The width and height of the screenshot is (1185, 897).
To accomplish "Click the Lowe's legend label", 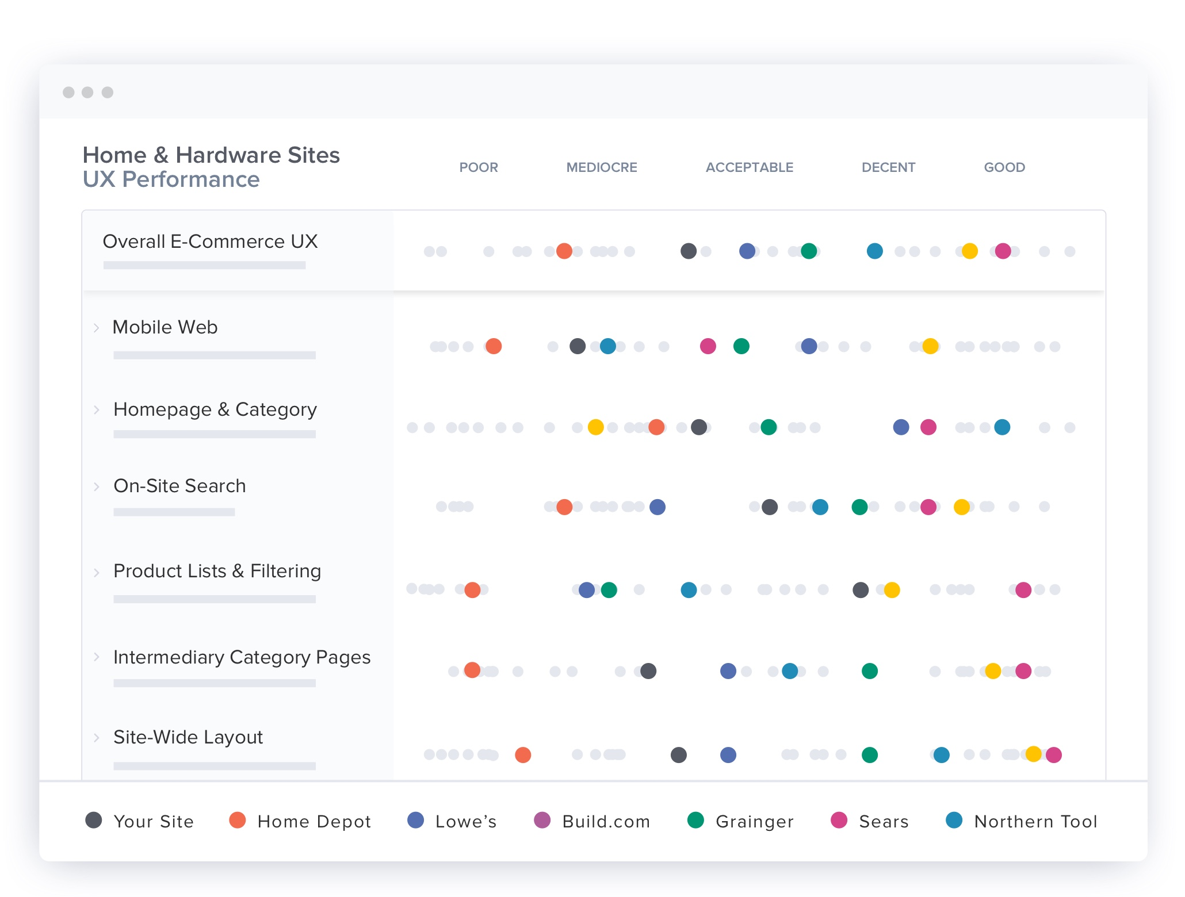I will 466,822.
